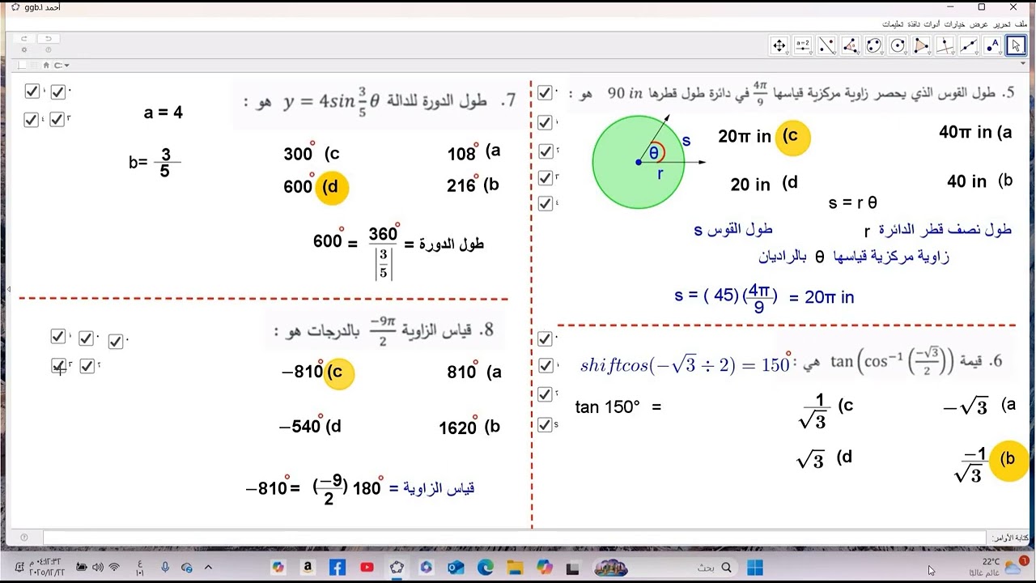
Task: Open the تعليمات (Help) menu
Action: pos(892,24)
